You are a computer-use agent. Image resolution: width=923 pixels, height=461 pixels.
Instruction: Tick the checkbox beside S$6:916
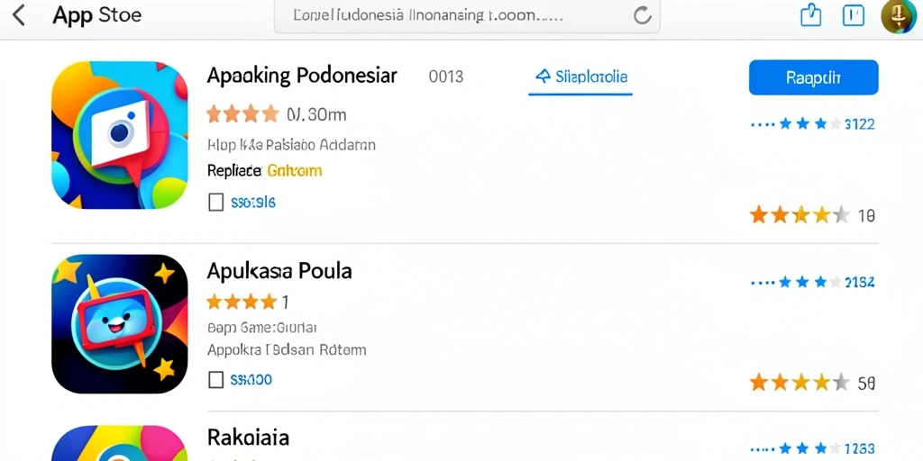[x=216, y=203]
